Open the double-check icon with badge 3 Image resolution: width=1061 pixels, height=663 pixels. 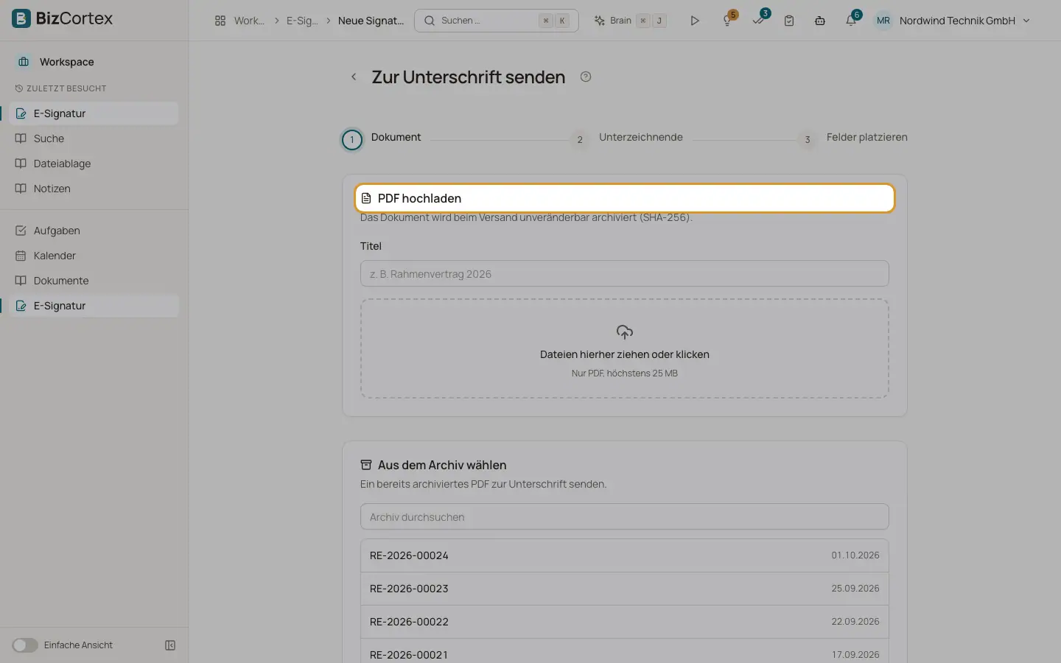(759, 21)
